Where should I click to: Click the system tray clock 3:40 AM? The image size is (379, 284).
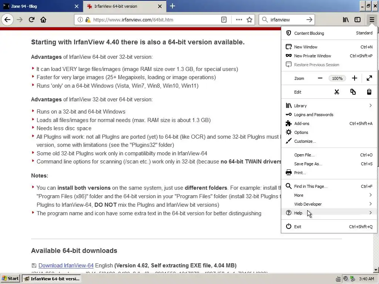(366, 279)
